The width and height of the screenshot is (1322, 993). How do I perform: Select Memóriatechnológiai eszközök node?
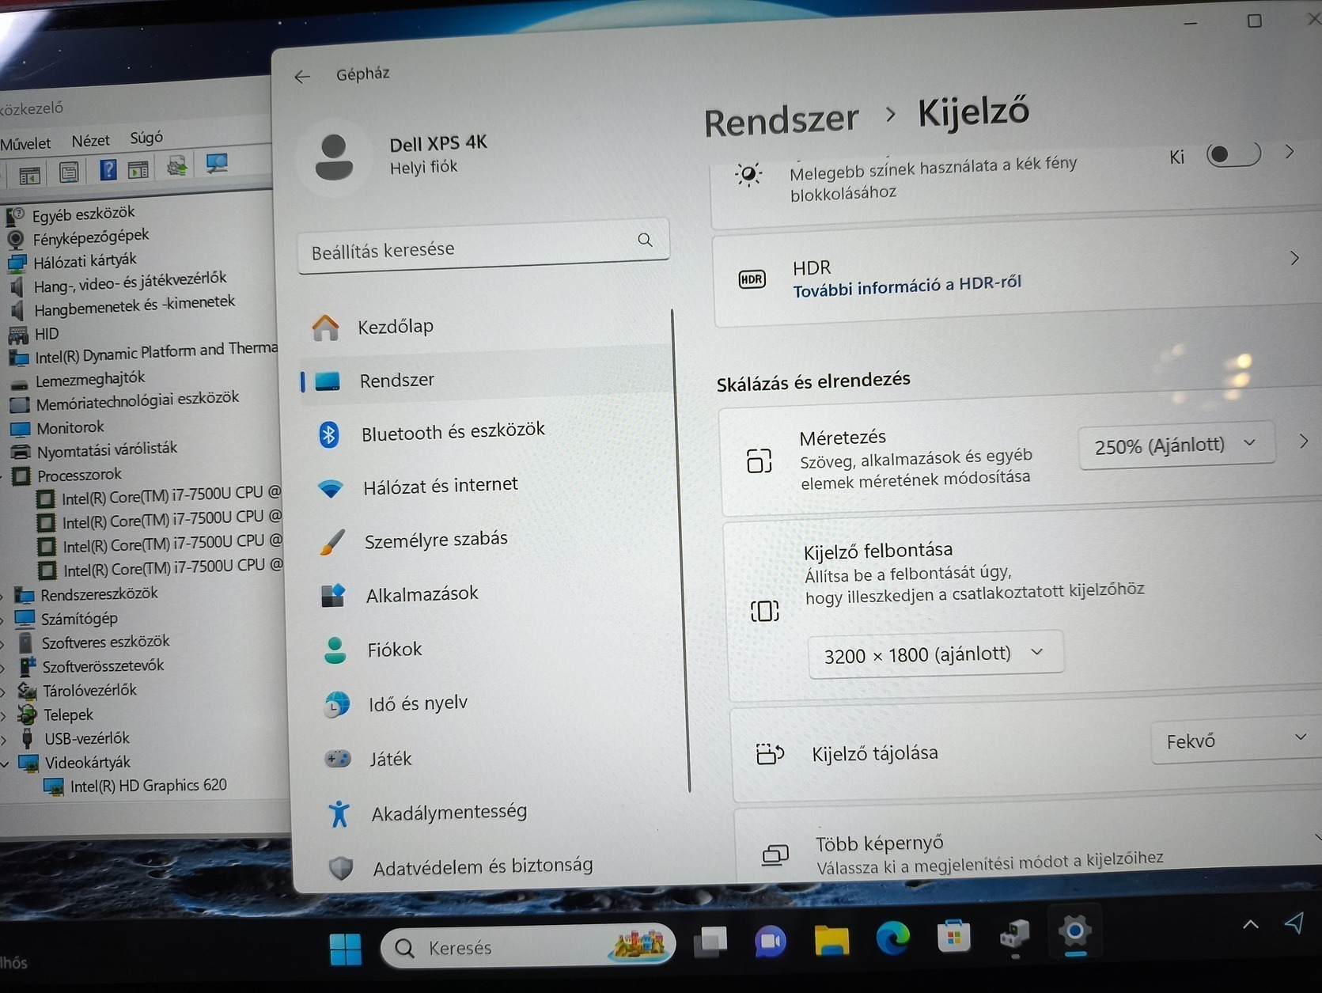(137, 400)
